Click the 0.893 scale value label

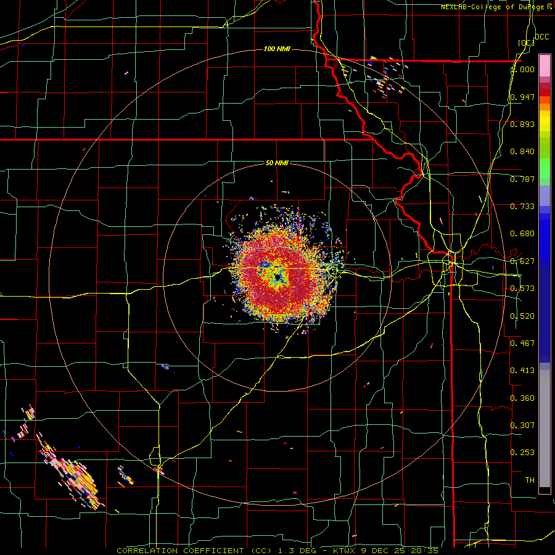point(522,124)
